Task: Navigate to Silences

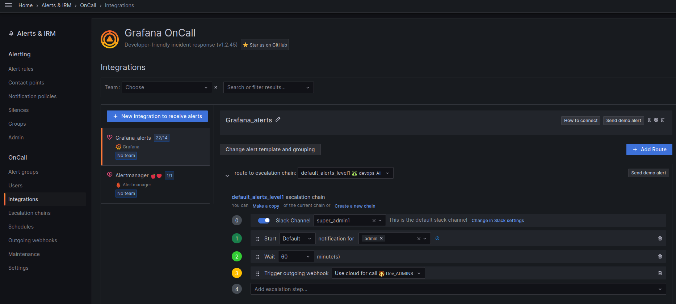Action: point(18,110)
